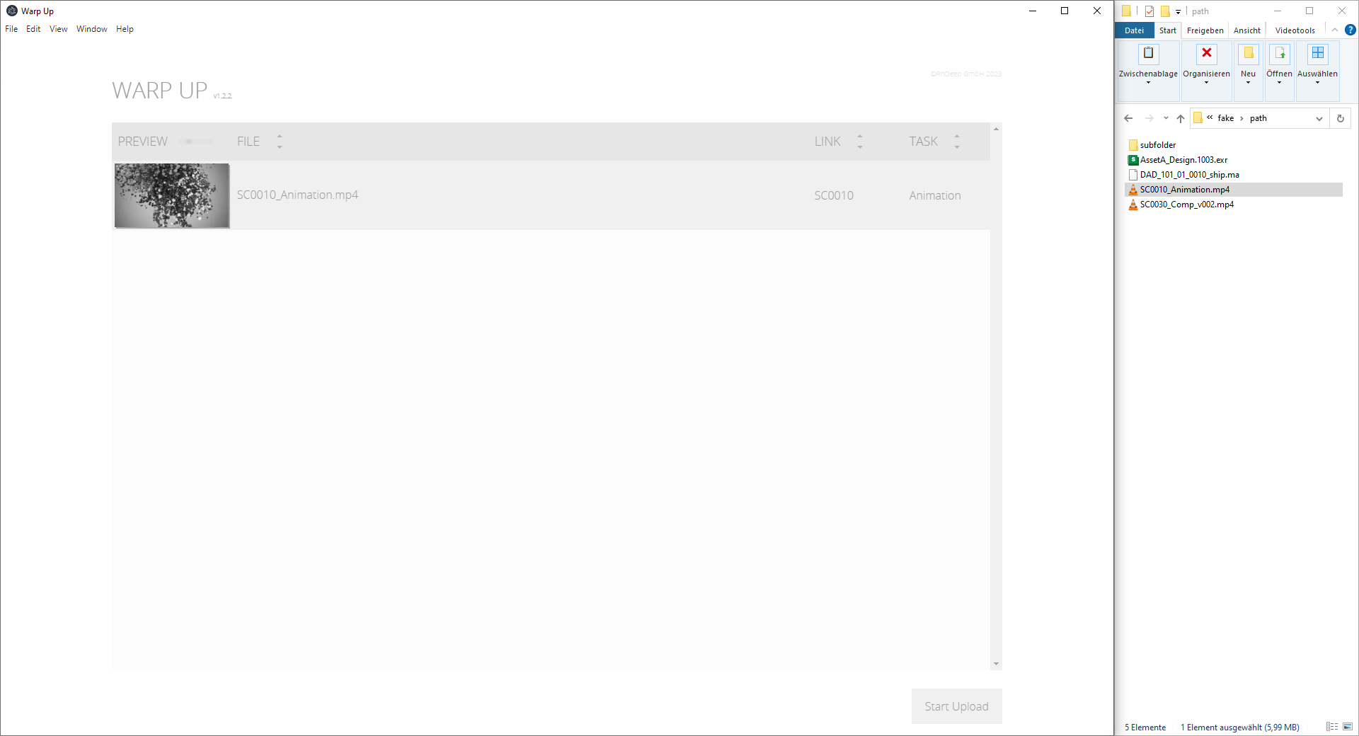
Task: Click the Auswählen grid icon
Action: (x=1317, y=54)
